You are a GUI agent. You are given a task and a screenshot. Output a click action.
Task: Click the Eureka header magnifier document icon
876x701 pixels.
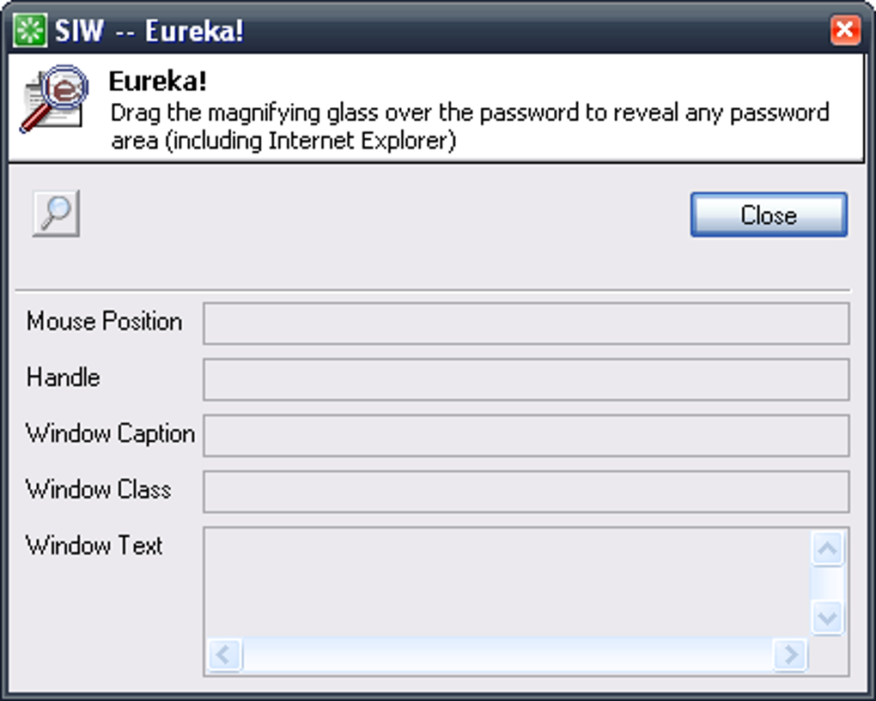click(53, 100)
